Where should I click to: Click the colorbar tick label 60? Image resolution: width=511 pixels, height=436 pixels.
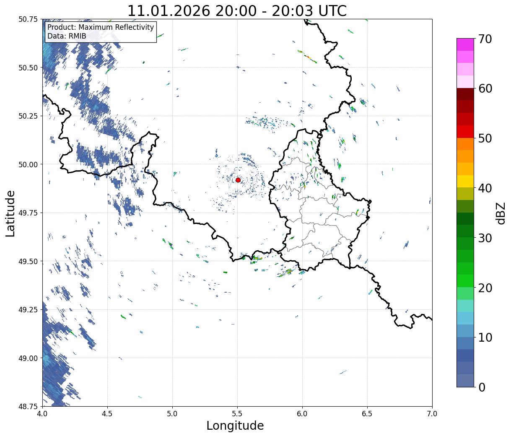(485, 88)
